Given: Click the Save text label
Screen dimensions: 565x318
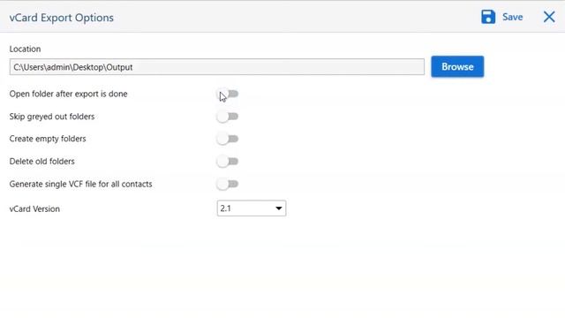Looking at the screenshot, I should [x=512, y=18].
